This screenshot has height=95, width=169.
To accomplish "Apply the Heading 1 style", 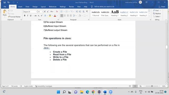I will point(115,13).
